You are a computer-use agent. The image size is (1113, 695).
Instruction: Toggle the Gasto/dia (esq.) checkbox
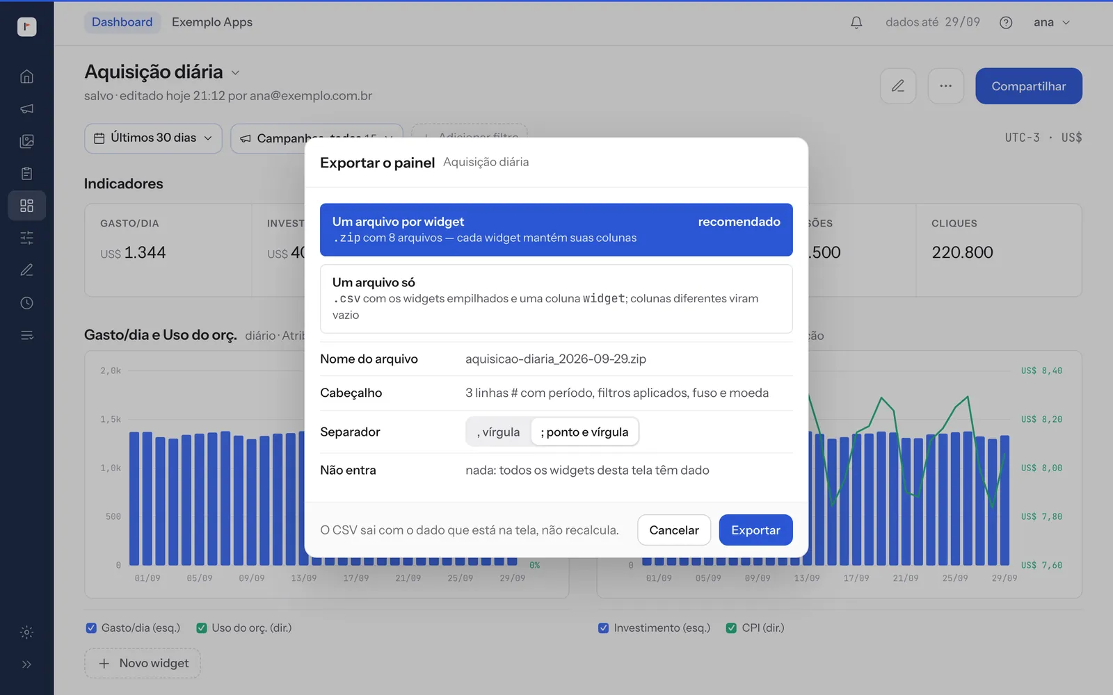[91, 628]
